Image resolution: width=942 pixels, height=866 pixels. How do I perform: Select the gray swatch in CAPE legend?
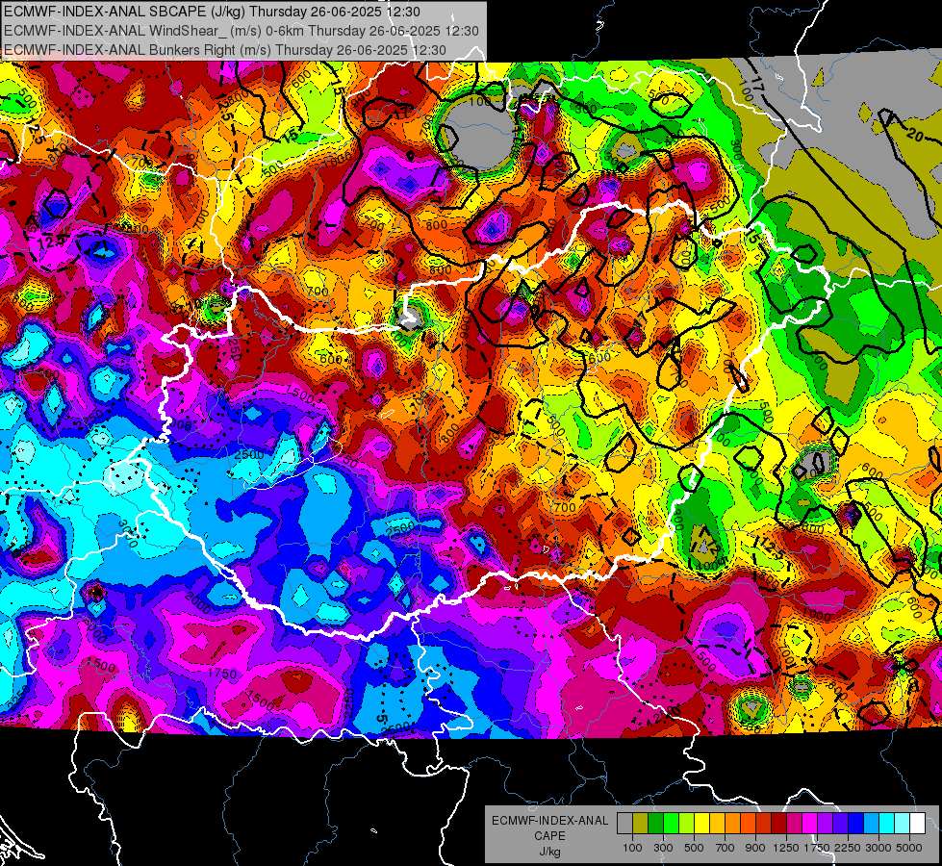point(624,823)
